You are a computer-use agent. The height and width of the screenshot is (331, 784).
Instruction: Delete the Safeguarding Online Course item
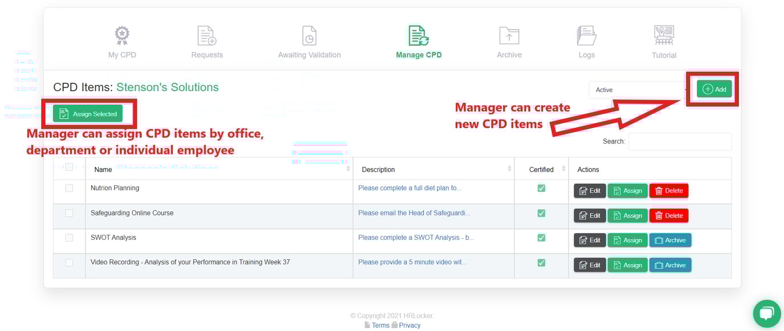coord(668,216)
